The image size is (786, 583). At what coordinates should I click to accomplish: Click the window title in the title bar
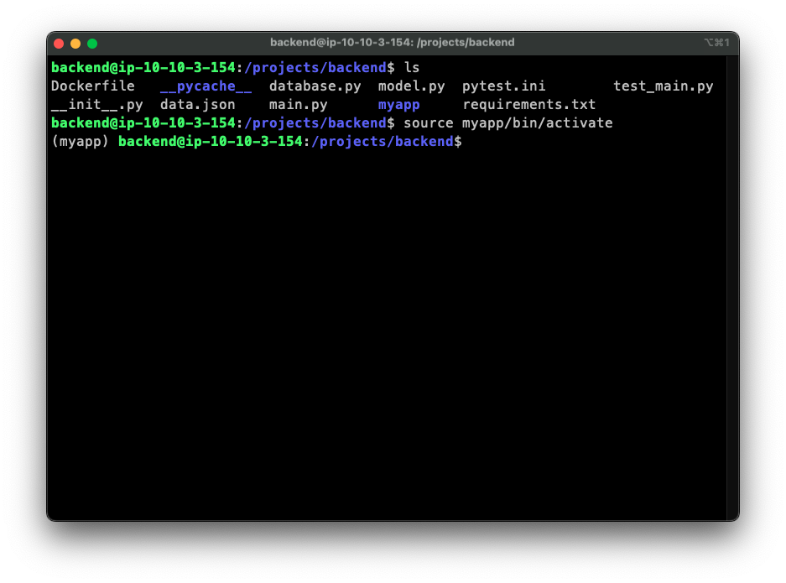point(392,43)
